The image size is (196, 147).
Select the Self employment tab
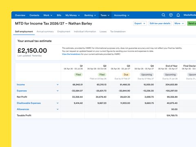[24, 31]
